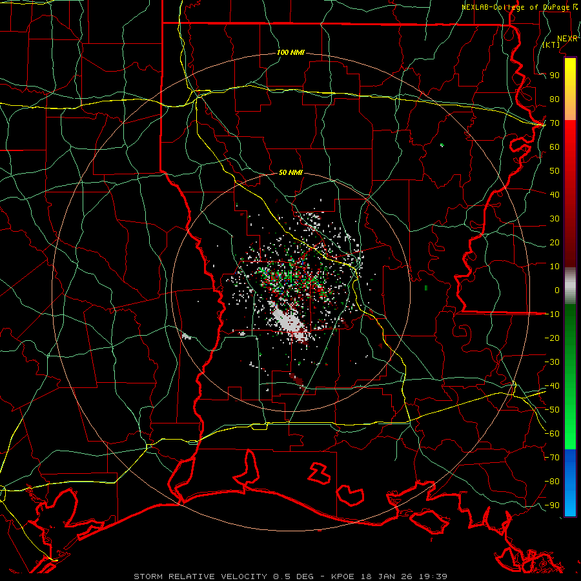Click the (KT) units label above scale

pyautogui.click(x=551, y=45)
